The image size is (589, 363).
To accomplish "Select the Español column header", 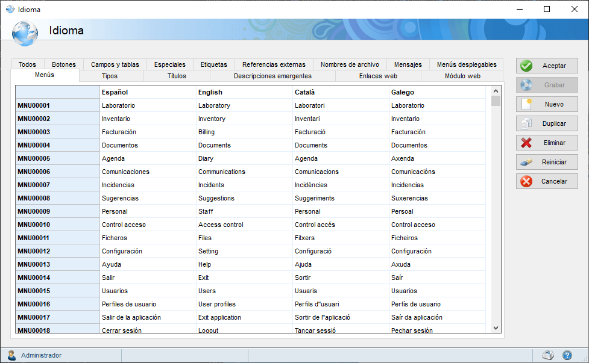I will coord(148,92).
